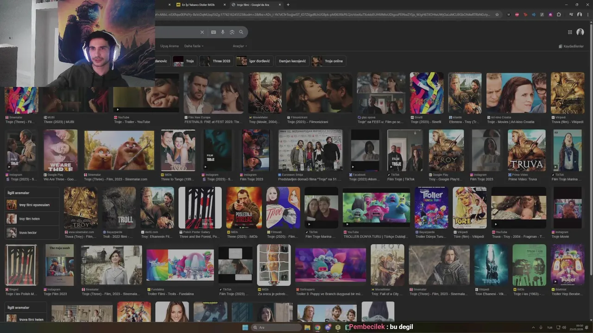Open Google apps grid
Viewport: 593px width, 333px height.
[570, 32]
